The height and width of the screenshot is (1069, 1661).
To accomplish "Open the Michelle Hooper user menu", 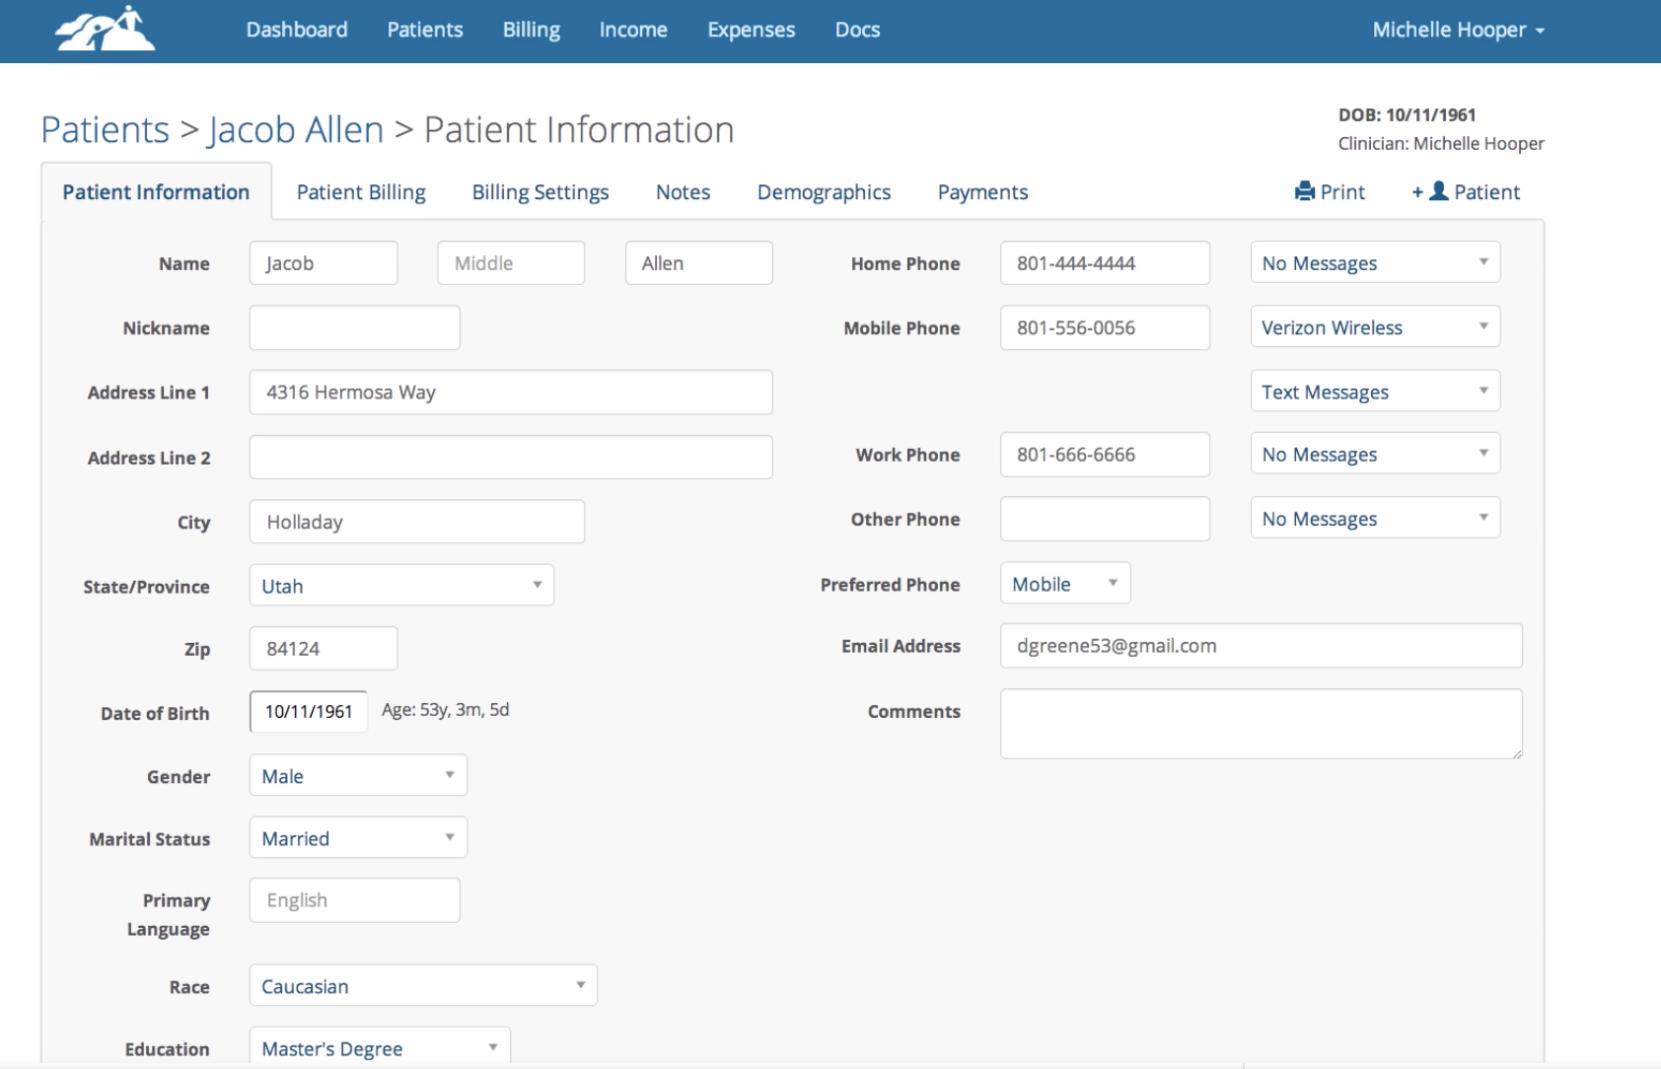I will [x=1458, y=30].
